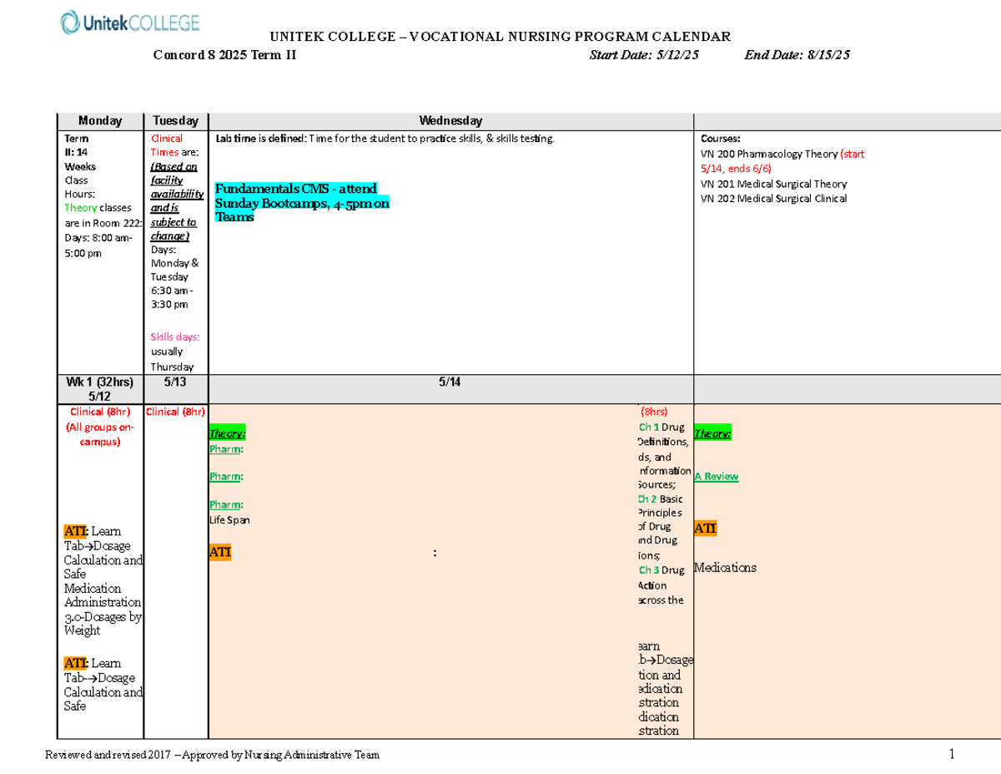Click the VN 202 Medical Surgical Clinical course

773,199
